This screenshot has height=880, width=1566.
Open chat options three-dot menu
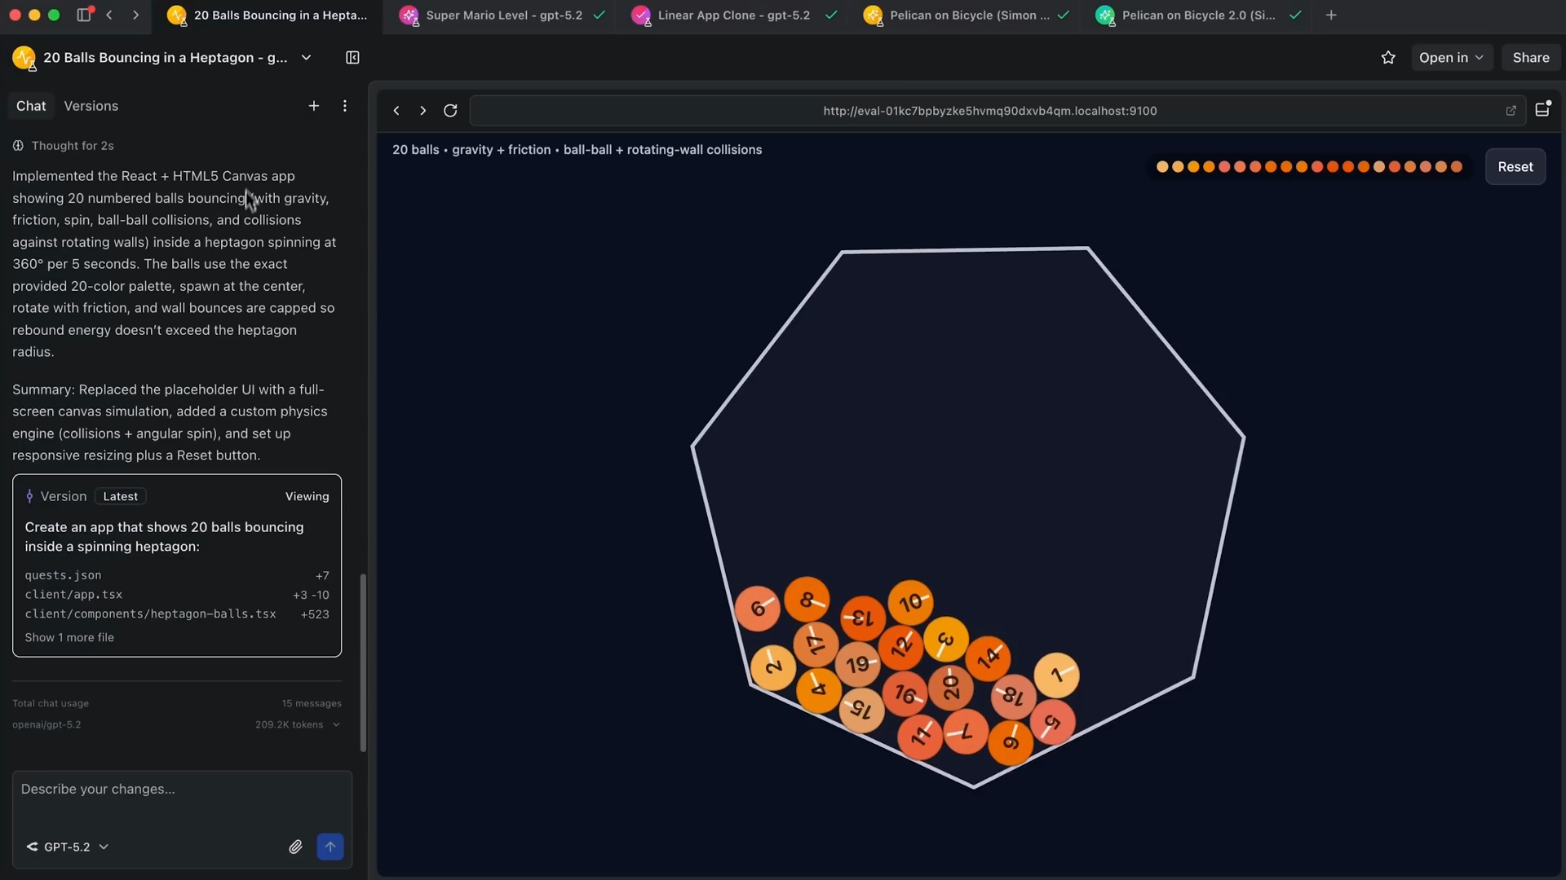point(344,106)
